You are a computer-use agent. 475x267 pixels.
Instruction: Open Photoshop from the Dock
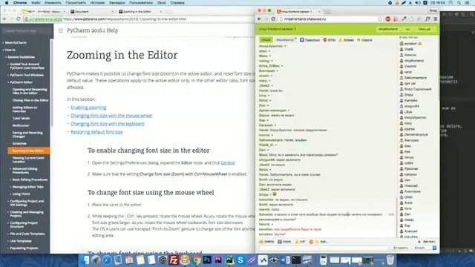coord(207,260)
